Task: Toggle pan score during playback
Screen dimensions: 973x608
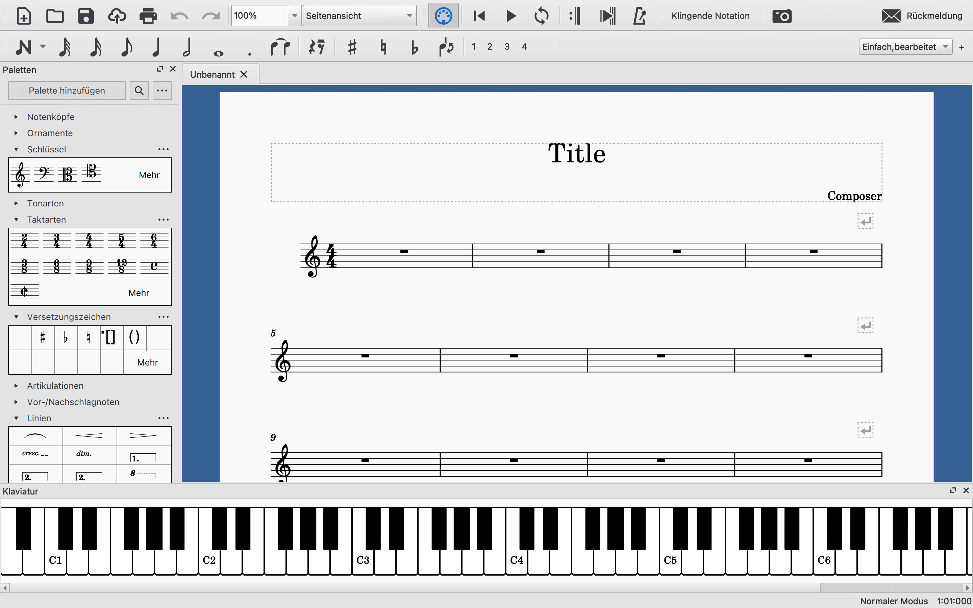Action: pyautogui.click(x=607, y=16)
